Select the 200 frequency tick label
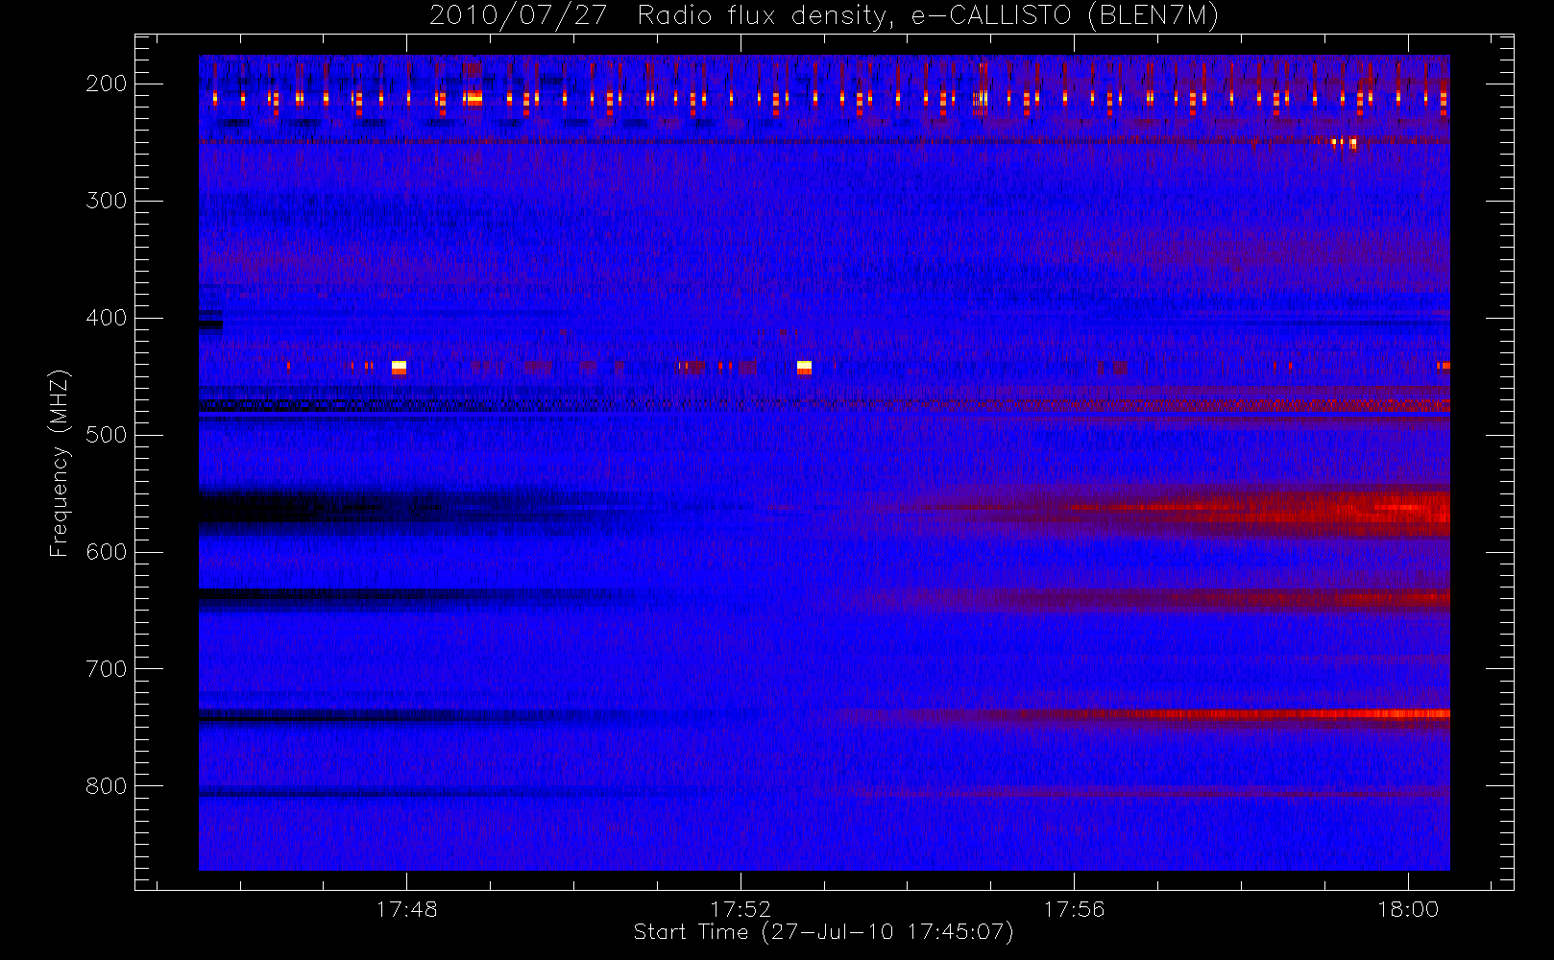Viewport: 1554px width, 960px height. 107,84
